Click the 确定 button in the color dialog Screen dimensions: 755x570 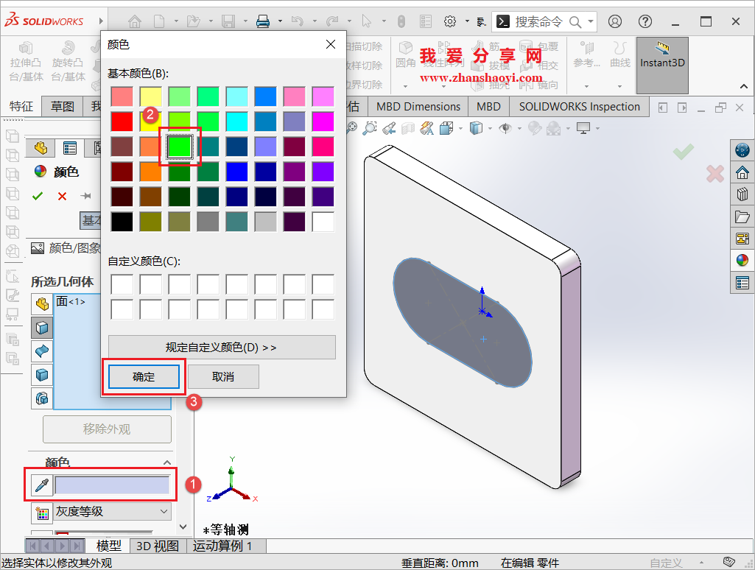[144, 376]
